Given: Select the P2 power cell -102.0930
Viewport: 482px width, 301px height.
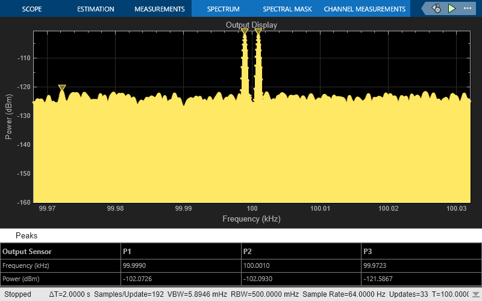Looking at the screenshot, I should point(258,279).
